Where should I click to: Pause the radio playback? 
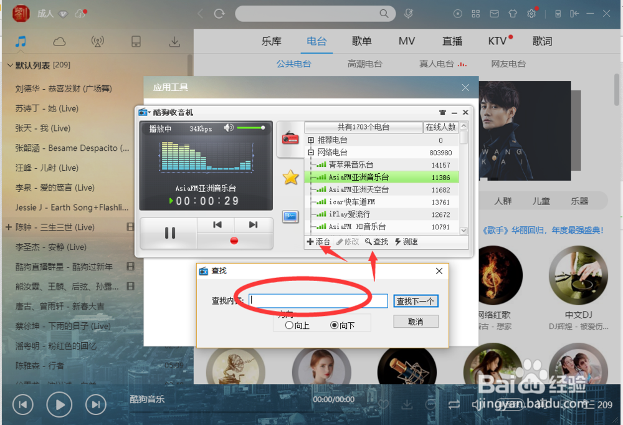tap(169, 233)
